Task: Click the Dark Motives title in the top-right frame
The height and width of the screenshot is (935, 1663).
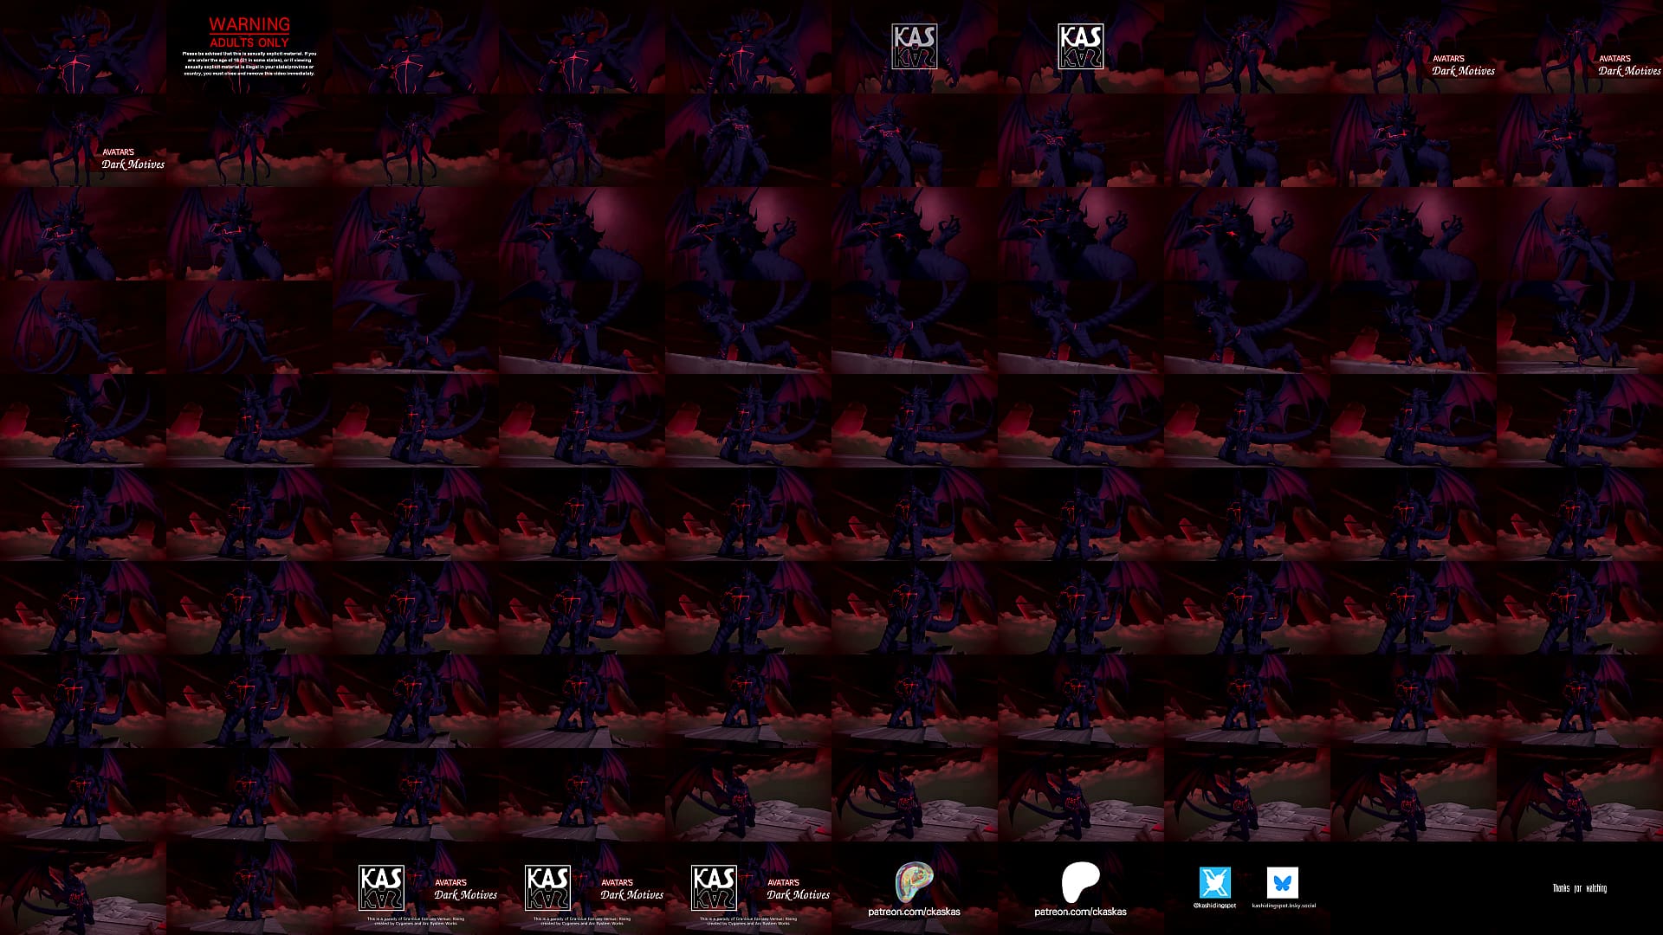Action: click(x=1629, y=71)
